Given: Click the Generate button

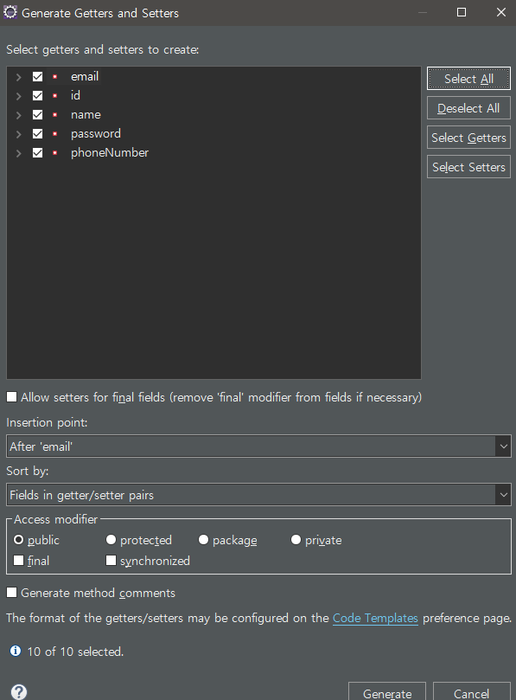Looking at the screenshot, I should pos(387,692).
